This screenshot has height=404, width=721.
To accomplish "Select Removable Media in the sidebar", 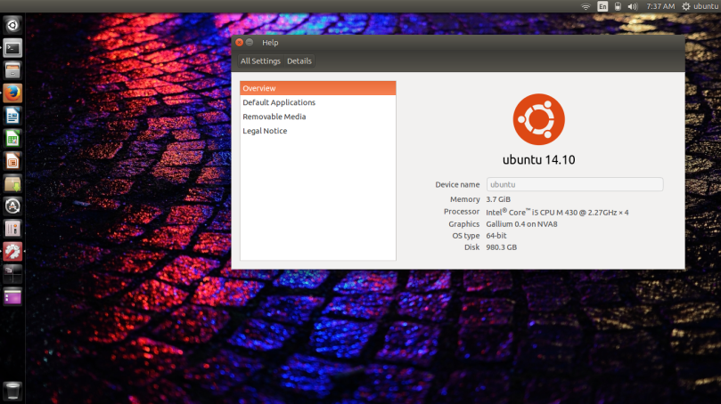I will tap(318, 117).
